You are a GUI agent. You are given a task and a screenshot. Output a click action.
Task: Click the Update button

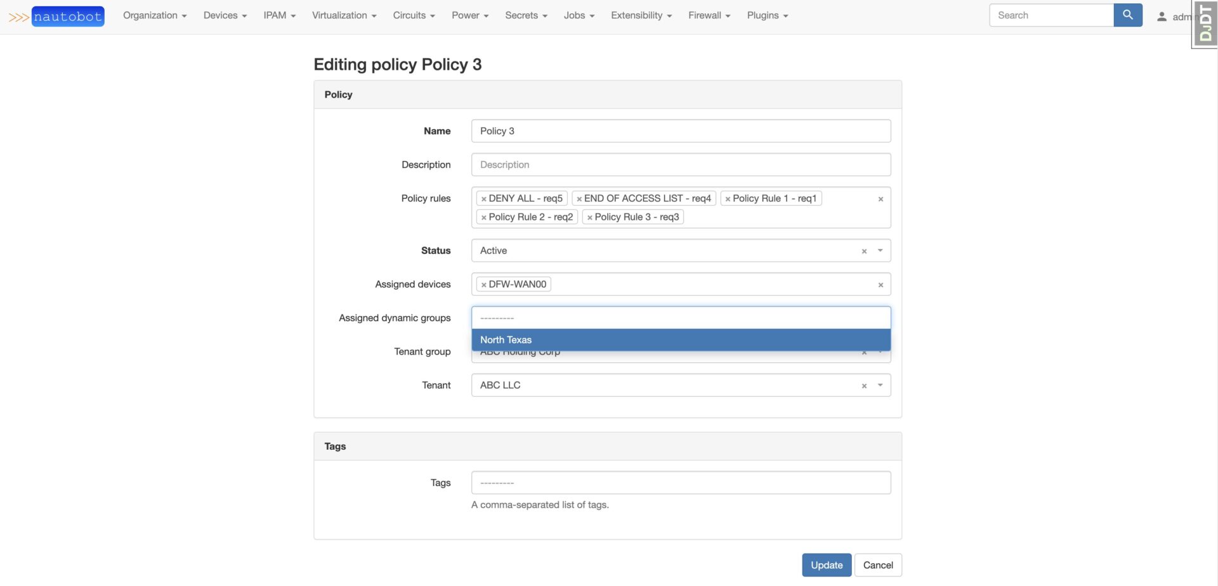827,566
